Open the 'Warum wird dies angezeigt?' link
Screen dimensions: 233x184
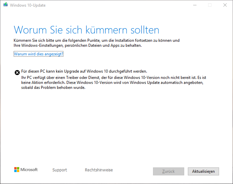point(39,54)
